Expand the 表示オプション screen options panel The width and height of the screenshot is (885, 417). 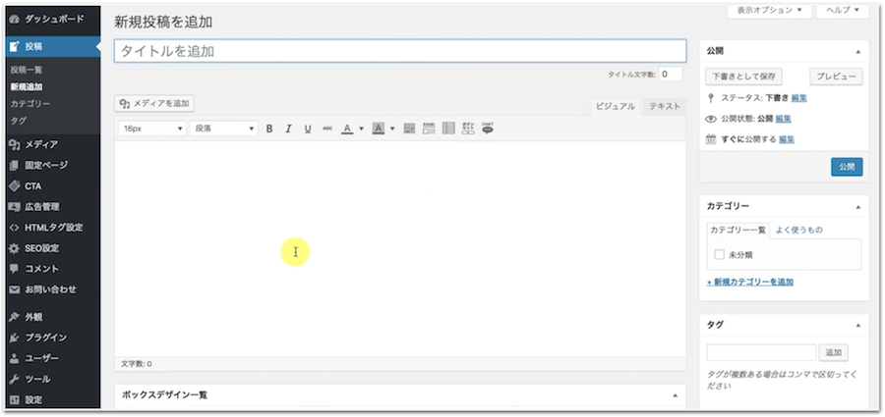click(770, 10)
